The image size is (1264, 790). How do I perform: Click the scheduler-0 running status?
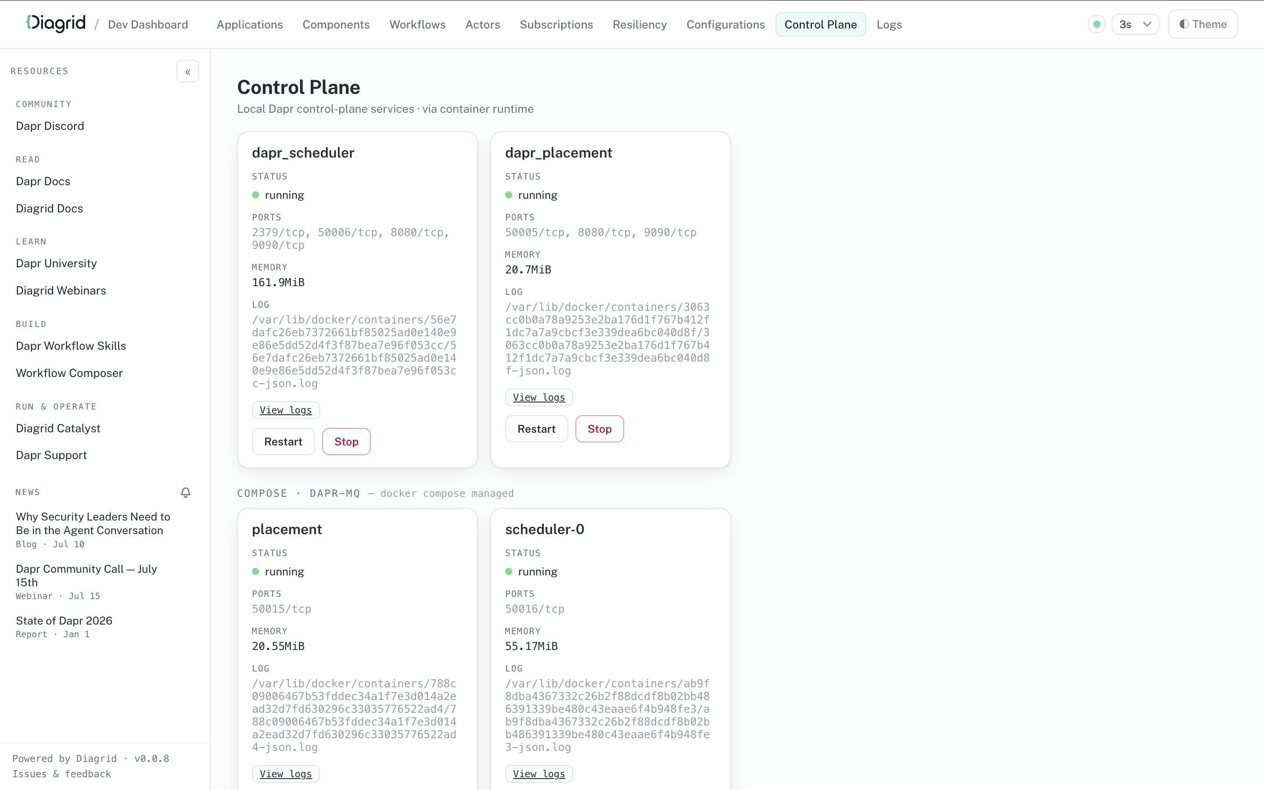pyautogui.click(x=531, y=571)
